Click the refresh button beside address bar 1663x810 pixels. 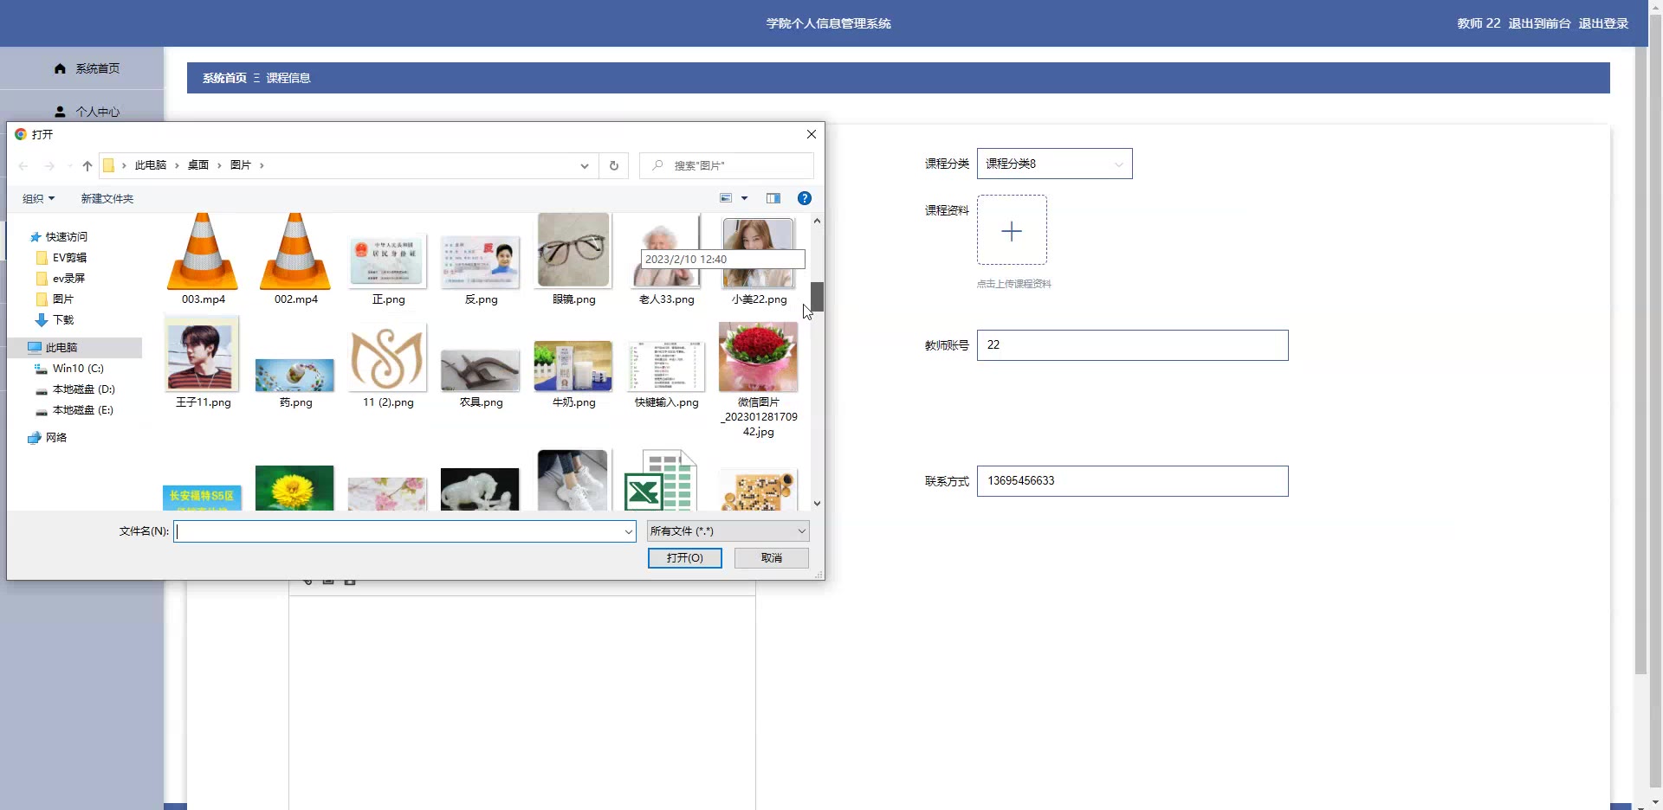coord(614,165)
